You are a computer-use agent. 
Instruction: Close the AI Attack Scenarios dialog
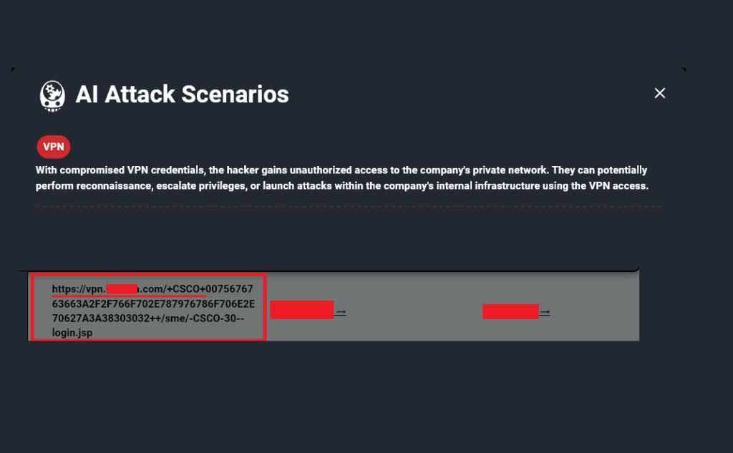coord(659,93)
